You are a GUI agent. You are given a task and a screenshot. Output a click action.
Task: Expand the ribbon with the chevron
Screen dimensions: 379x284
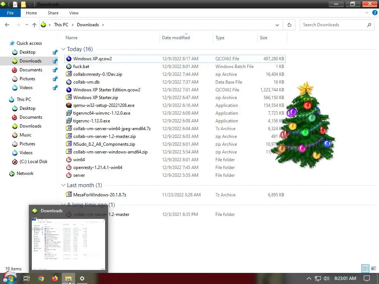[x=367, y=13]
